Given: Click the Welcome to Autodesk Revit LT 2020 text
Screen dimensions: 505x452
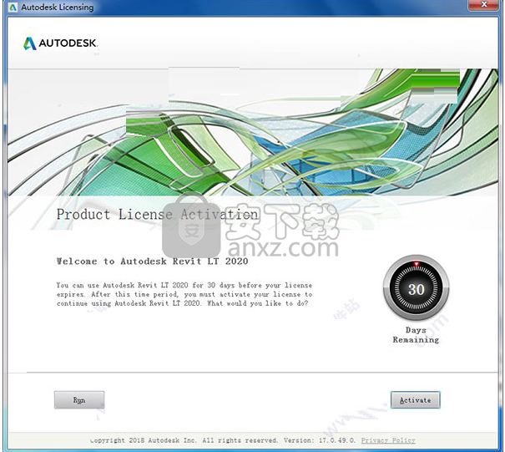Looking at the screenshot, I should (153, 262).
